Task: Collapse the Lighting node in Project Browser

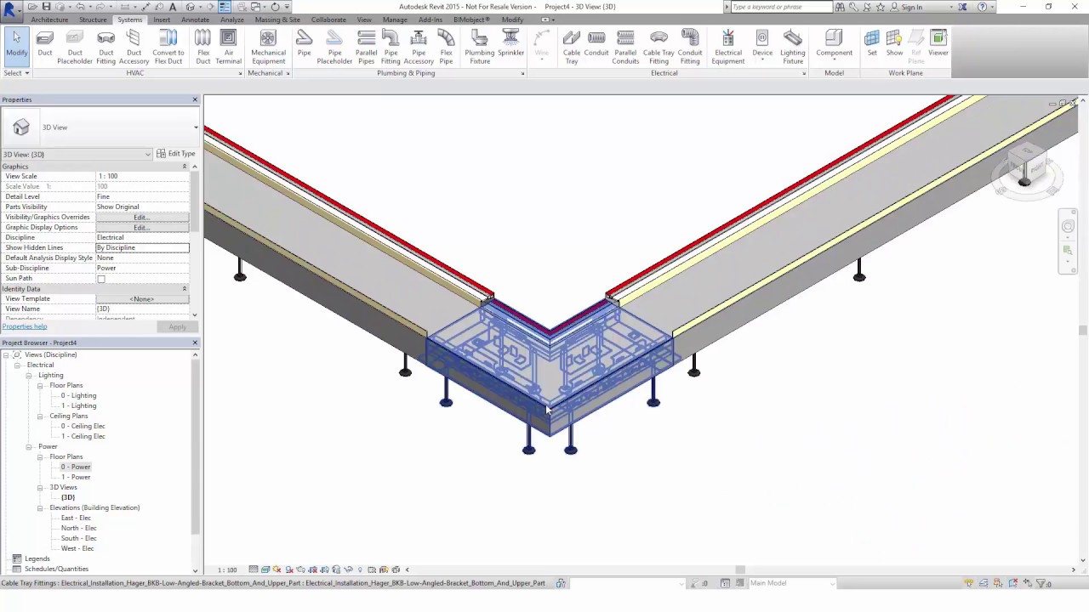Action: [28, 375]
